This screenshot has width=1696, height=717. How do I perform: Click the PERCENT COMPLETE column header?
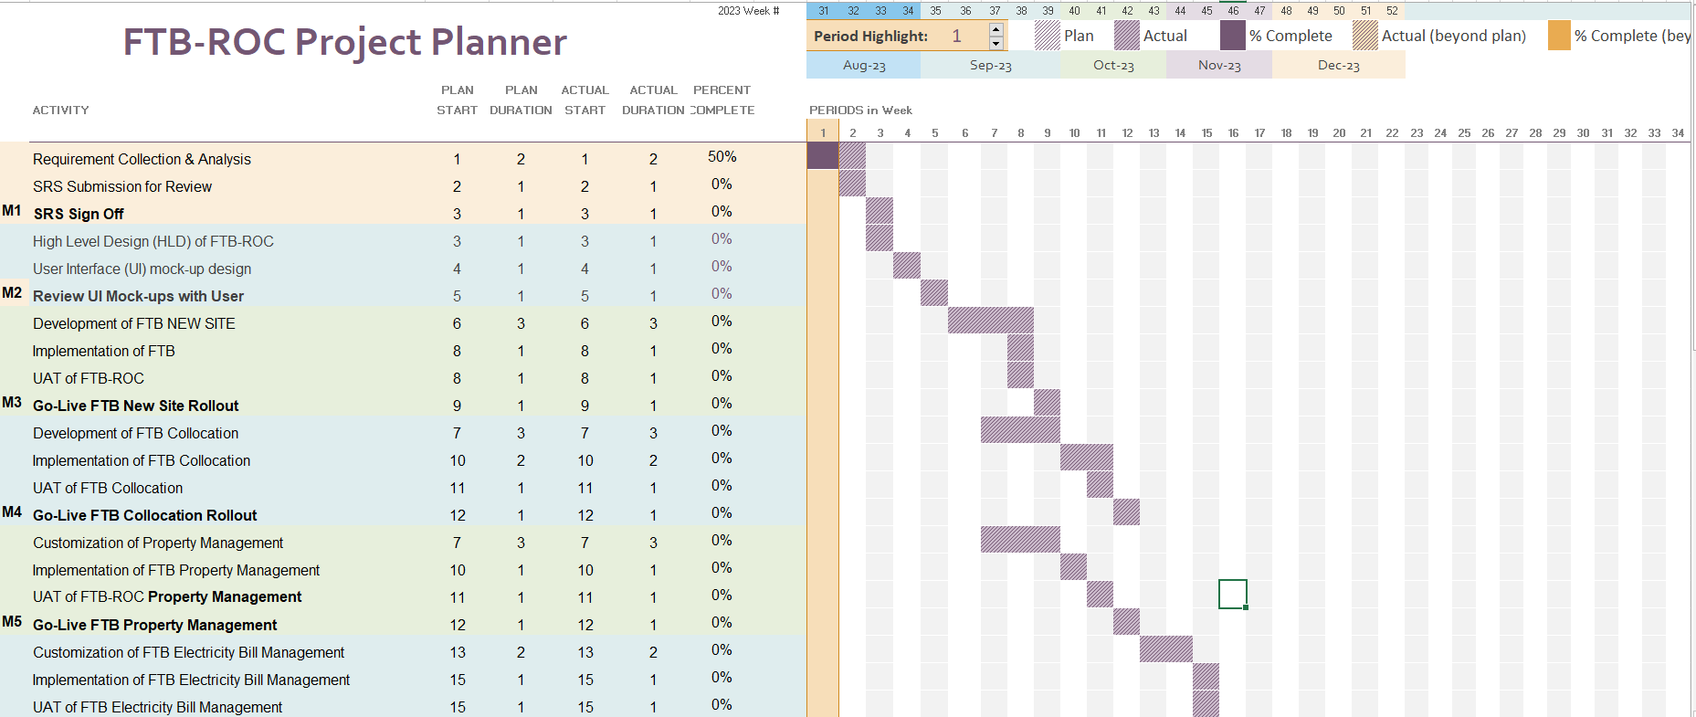tap(722, 100)
